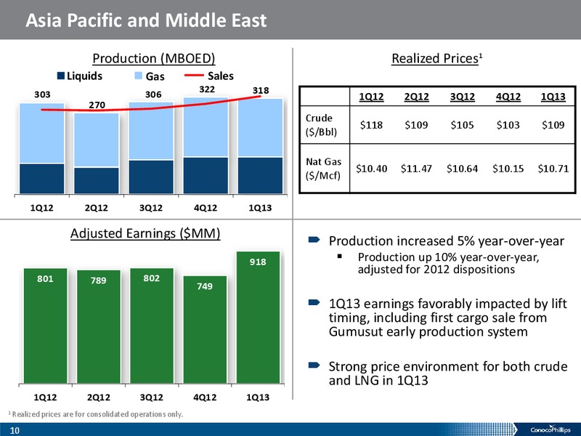Click the ConocoPhillips logo in footer

point(550,429)
